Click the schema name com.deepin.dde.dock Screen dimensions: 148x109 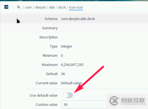tap(78, 19)
